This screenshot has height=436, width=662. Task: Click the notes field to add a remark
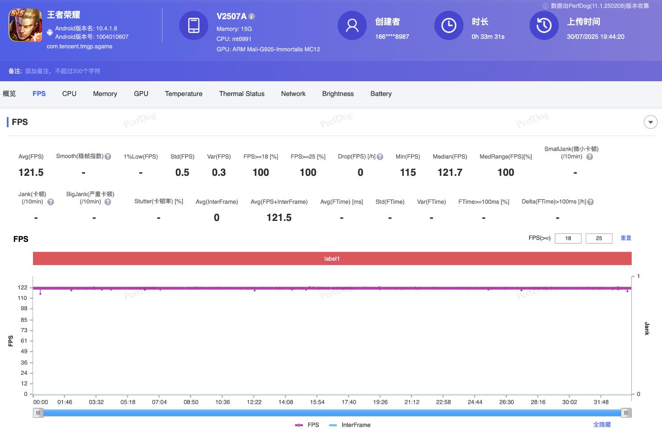pyautogui.click(x=62, y=71)
